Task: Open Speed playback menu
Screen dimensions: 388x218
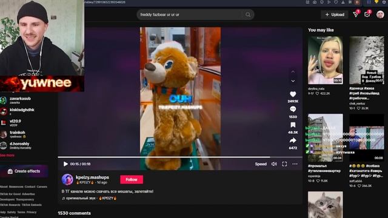Action: tap(261, 164)
